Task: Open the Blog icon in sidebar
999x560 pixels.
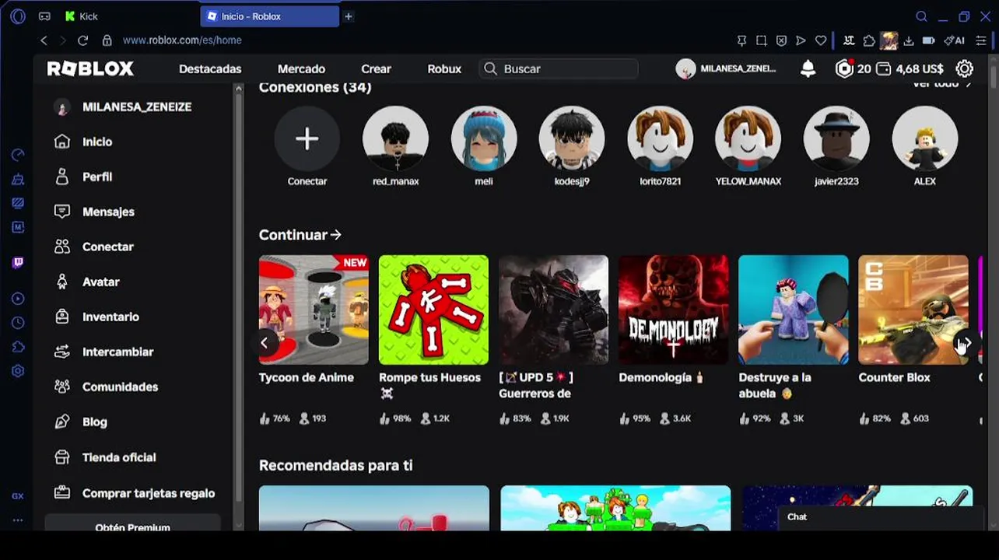Action: coord(62,422)
